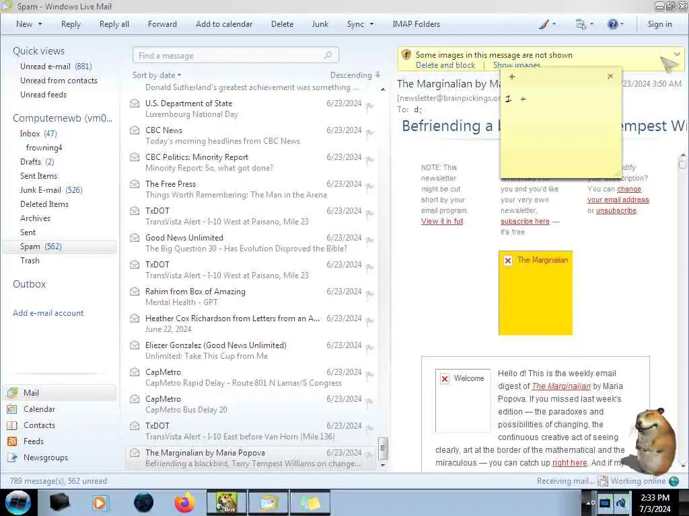Open the Sort by date dropdown

pyautogui.click(x=157, y=75)
